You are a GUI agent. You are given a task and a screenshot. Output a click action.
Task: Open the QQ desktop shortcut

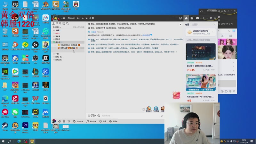coord(76,5)
